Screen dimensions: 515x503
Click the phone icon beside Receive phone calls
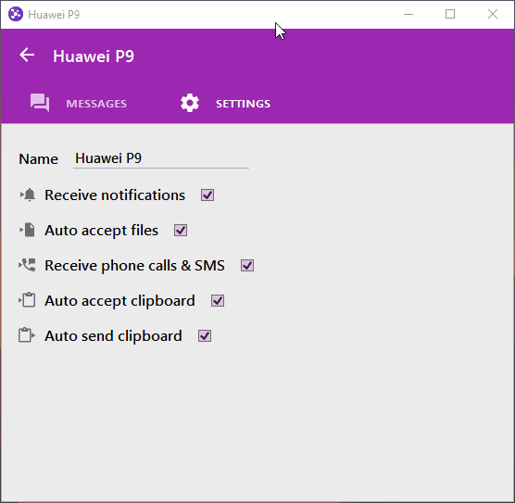point(27,265)
